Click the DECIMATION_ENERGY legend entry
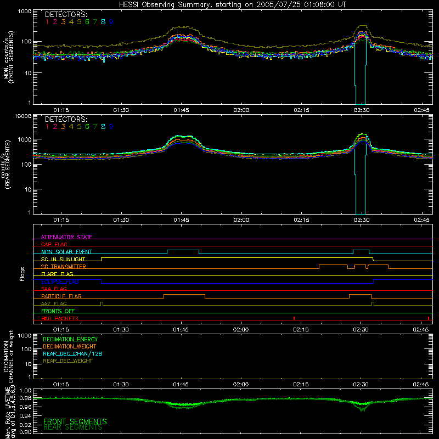This screenshot has width=439, height=439. tap(70, 339)
